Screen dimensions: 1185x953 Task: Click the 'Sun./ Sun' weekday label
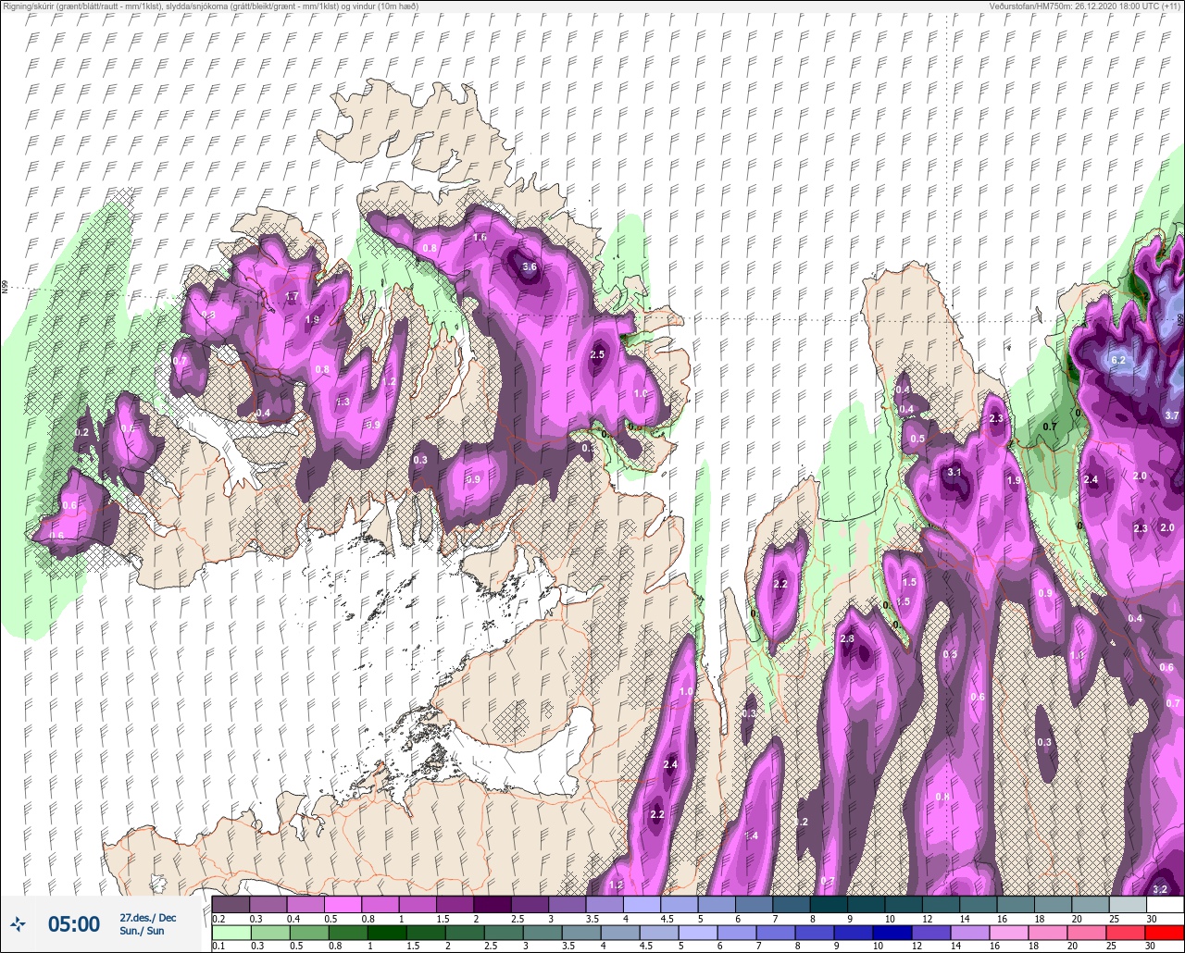coord(142,931)
